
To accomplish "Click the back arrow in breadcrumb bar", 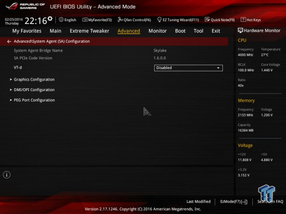I will coord(9,41).
